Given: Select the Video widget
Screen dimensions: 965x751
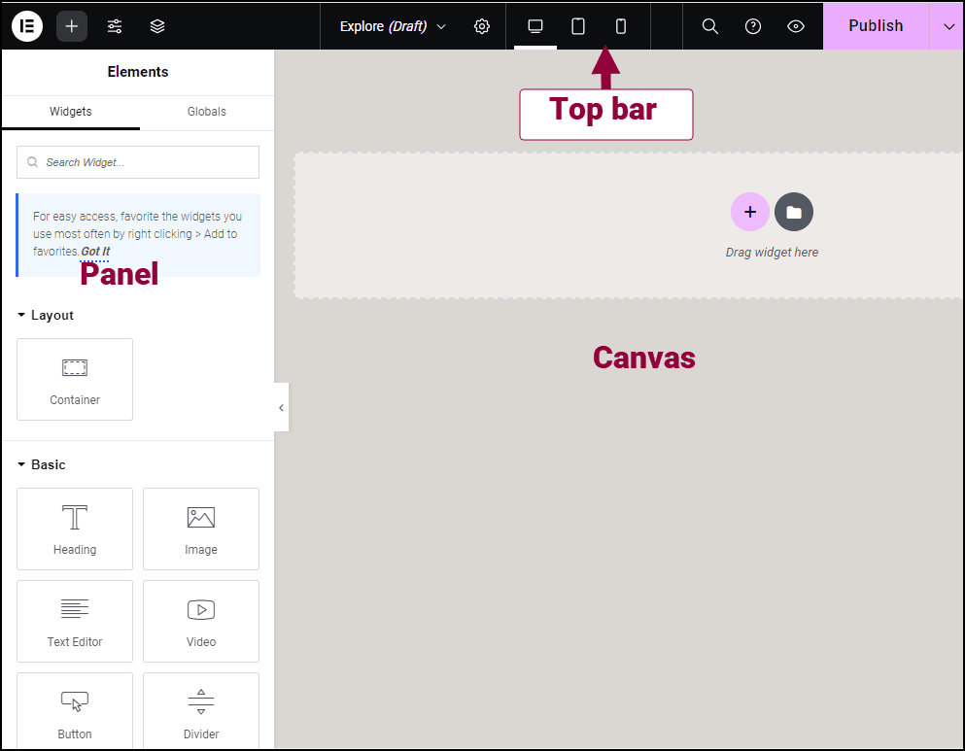Looking at the screenshot, I should point(201,621).
